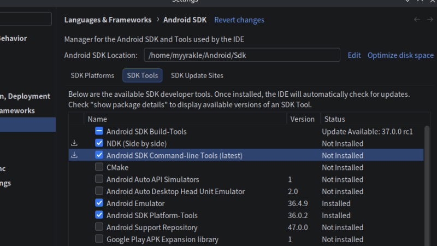
Task: Open the SDK Update Sites tab
Action: [197, 75]
